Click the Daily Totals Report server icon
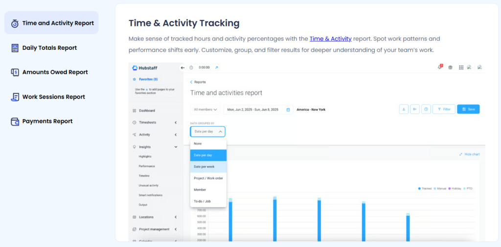Image resolution: width=501 pixels, height=247 pixels. click(15, 48)
